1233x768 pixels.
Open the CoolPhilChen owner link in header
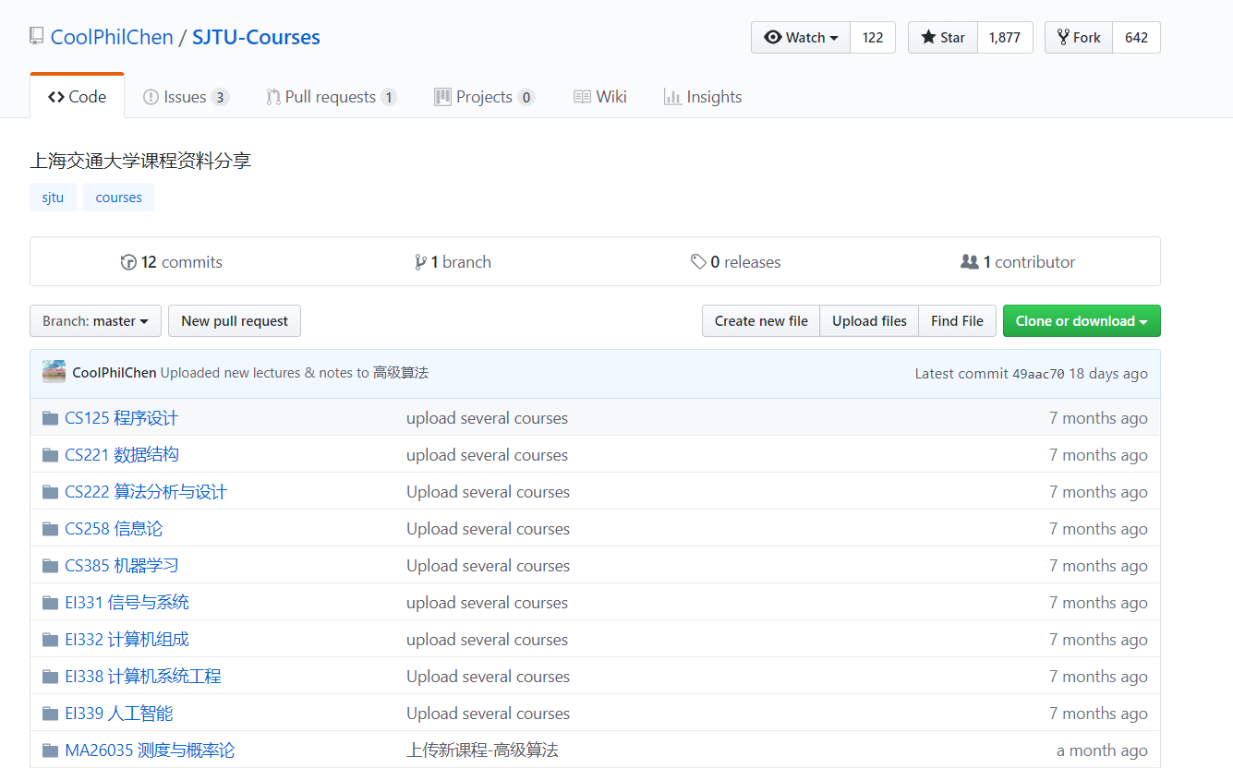(112, 38)
